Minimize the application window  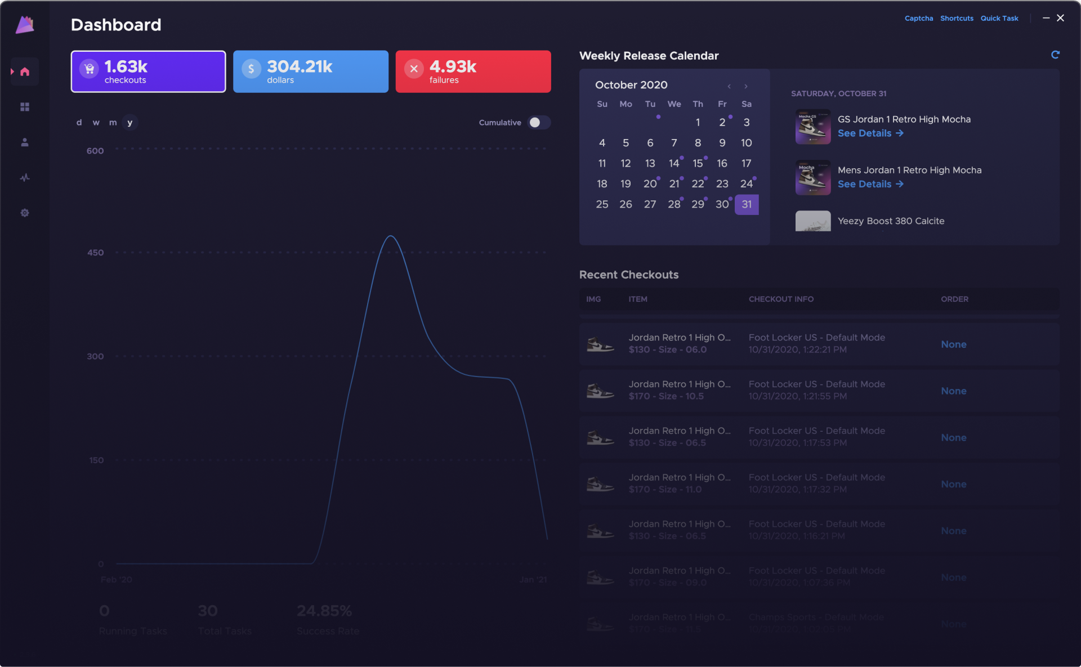1046,18
